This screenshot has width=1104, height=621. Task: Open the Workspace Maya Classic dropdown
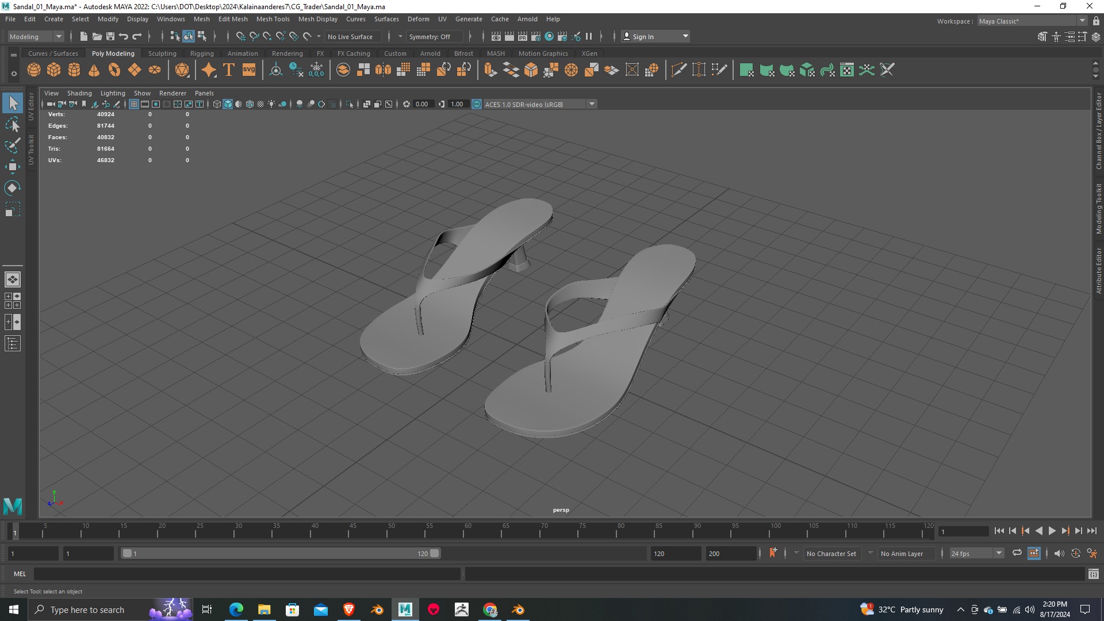pos(1032,21)
